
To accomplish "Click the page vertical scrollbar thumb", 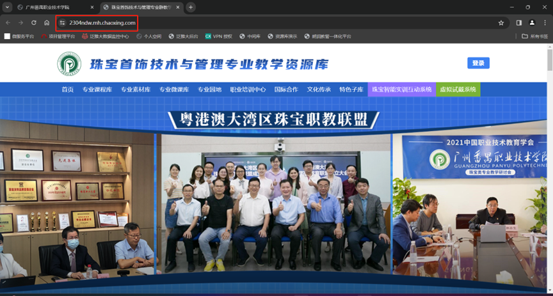I will [549, 60].
